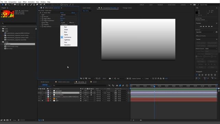Toggle the third checkbox in Tracker panel

212,56
